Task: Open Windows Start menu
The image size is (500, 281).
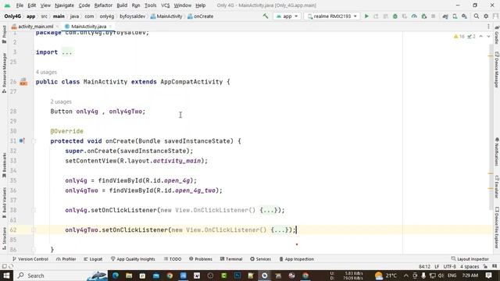Action: (x=6, y=276)
